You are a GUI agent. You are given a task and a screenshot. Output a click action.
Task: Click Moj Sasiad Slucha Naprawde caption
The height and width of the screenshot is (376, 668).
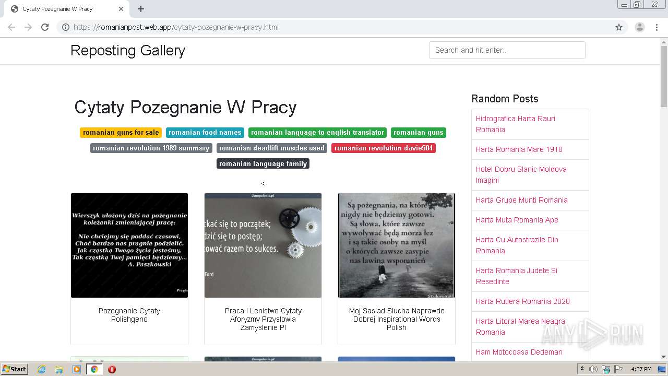[x=397, y=319]
